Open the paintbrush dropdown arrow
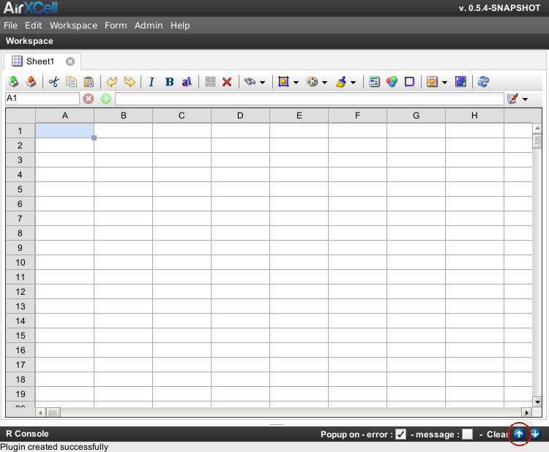This screenshot has width=549, height=452. pos(354,83)
